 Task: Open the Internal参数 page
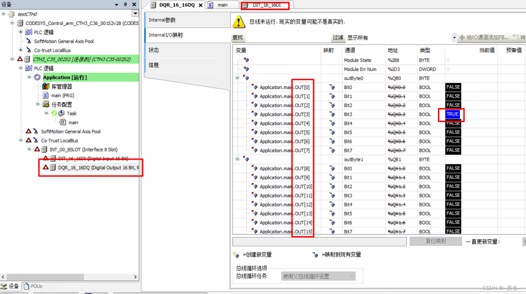click(x=187, y=20)
